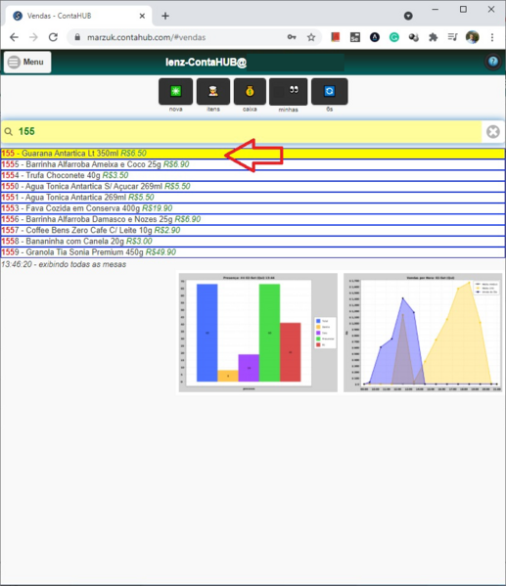
Task: Clear the search field with X icon
Action: [x=493, y=131]
